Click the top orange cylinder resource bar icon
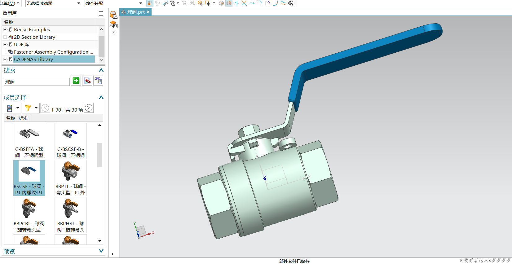The image size is (512, 264). tap(114, 15)
